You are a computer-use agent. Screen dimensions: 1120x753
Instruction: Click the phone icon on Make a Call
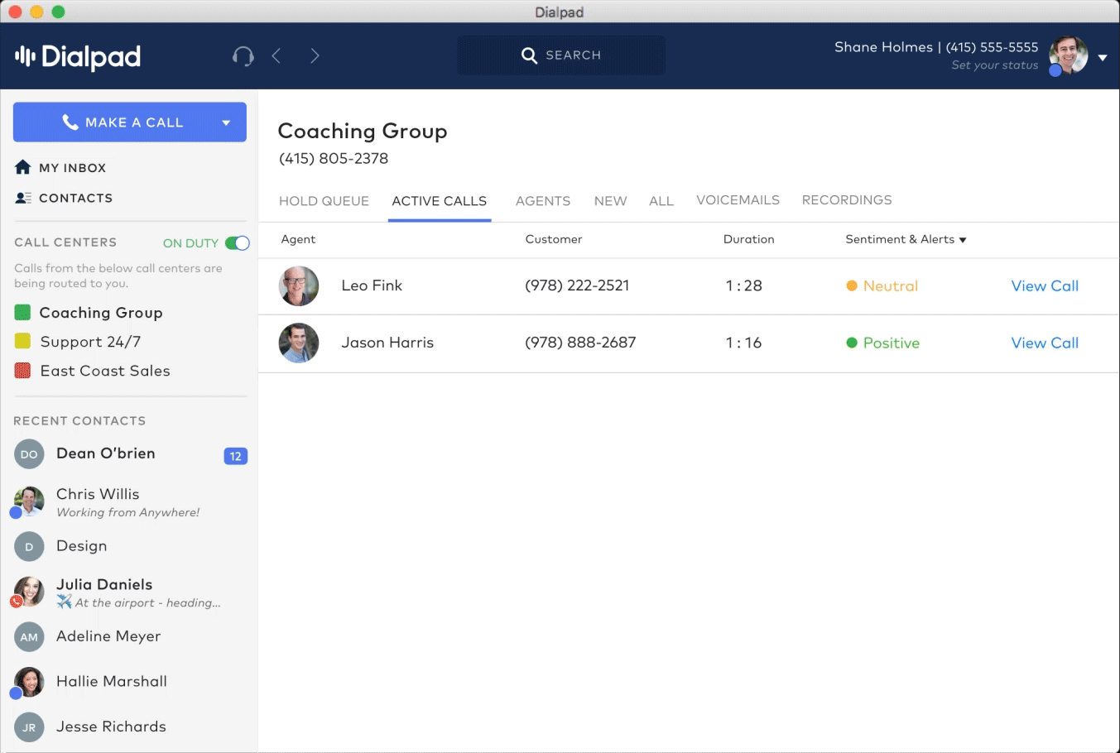tap(70, 122)
